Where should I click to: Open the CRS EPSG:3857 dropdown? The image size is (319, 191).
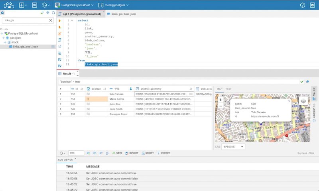click(x=233, y=147)
